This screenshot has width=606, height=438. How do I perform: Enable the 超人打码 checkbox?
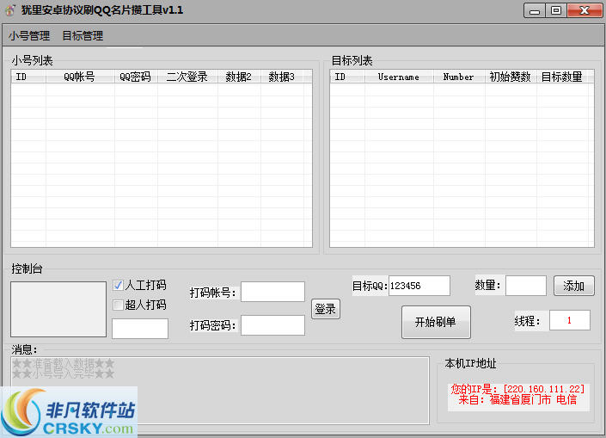click(x=119, y=305)
